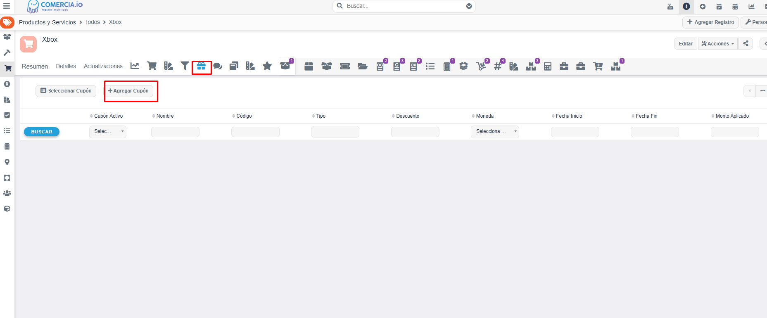
Task: Select the gift coupons tab icon
Action: 201,66
